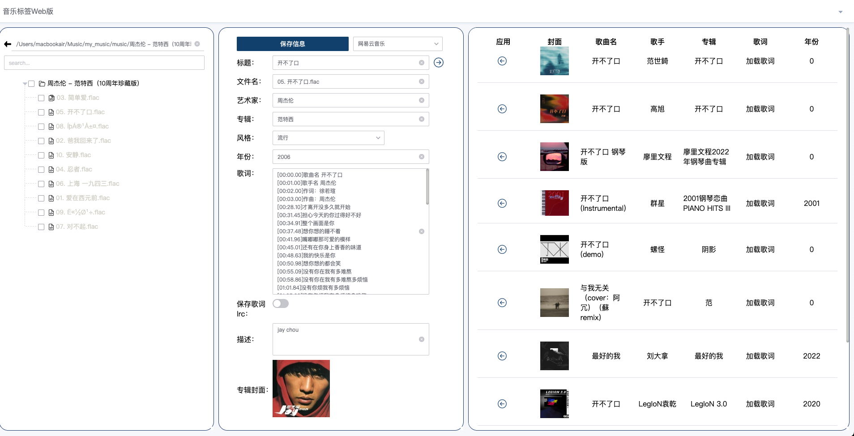Click the LEGION 3.0 cover thumbnail

555,404
